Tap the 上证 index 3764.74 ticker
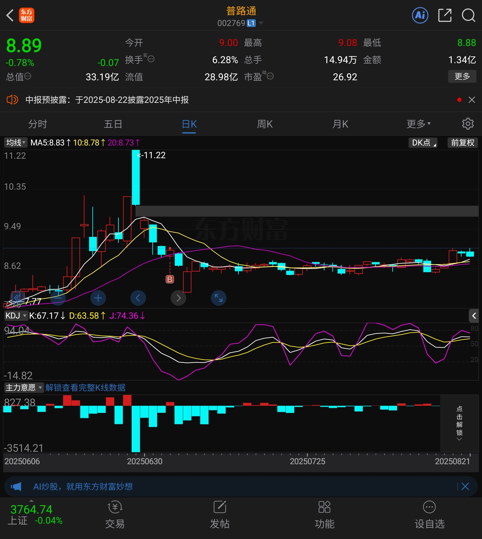Screen dimensions: 482x539 coord(31,509)
